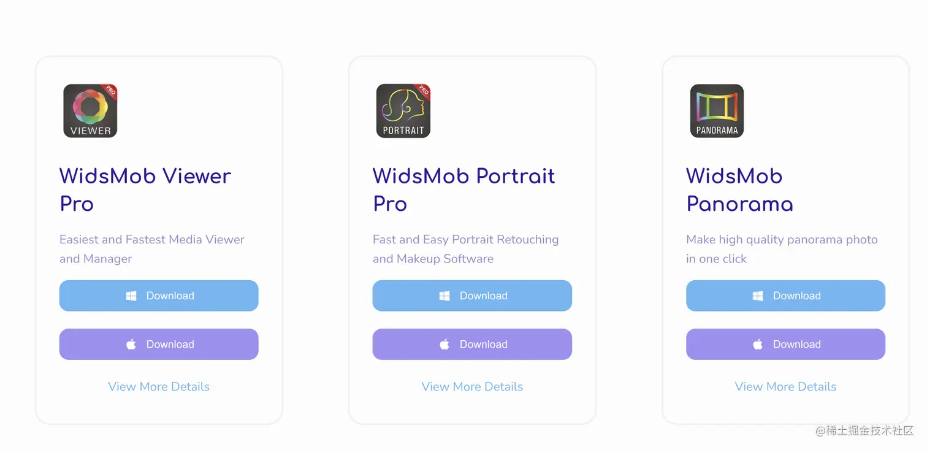Image resolution: width=927 pixels, height=450 pixels.
Task: Open View More Details for Viewer Pro
Action: (159, 387)
